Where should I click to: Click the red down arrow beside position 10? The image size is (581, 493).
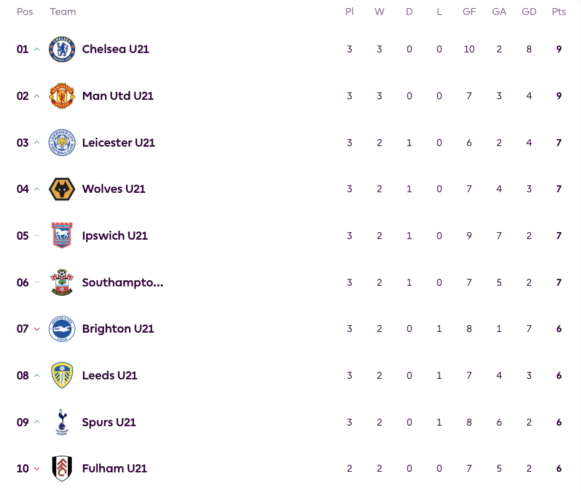pos(37,469)
